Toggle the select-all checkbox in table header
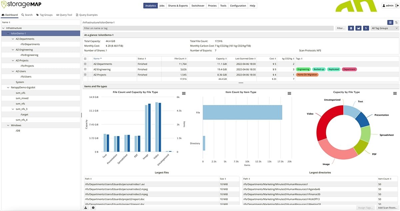 click(x=85, y=58)
